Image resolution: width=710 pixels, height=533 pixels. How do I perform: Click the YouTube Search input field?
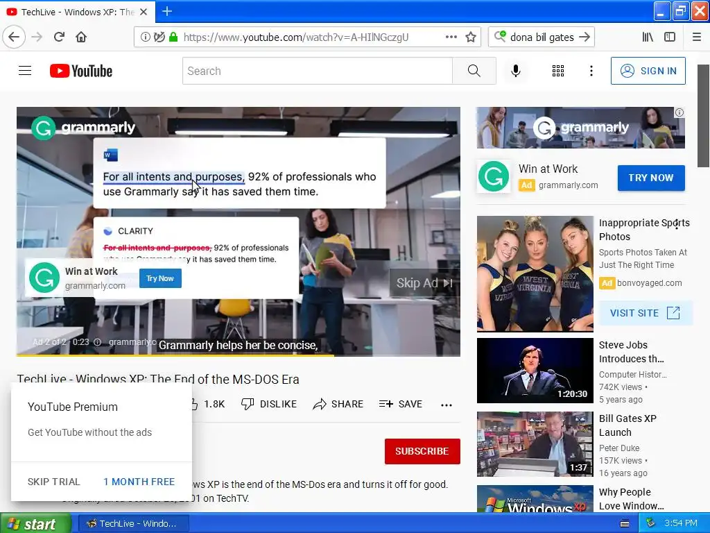pos(317,71)
